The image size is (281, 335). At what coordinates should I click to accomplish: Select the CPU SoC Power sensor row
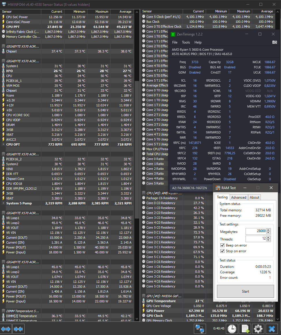67,17
